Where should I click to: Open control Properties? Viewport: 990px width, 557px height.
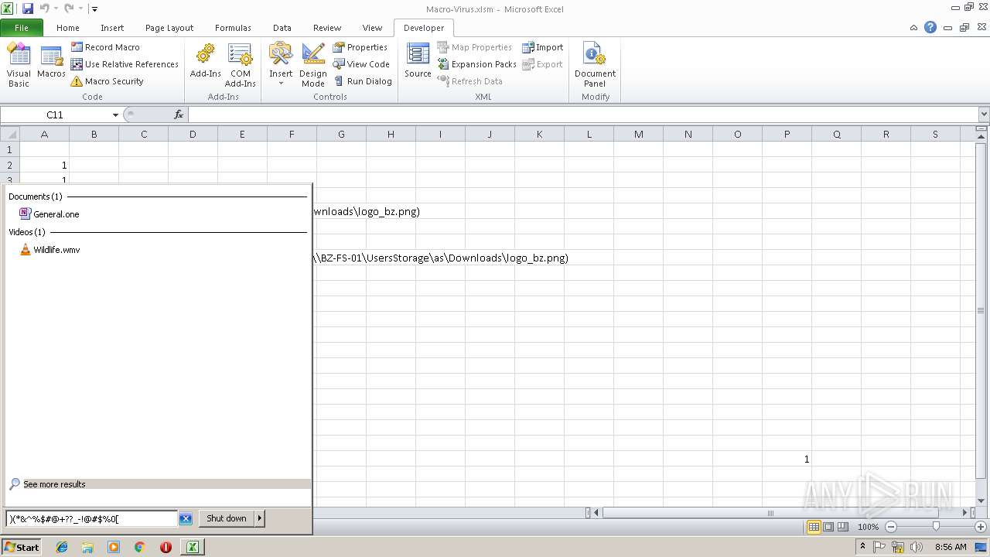click(x=360, y=47)
